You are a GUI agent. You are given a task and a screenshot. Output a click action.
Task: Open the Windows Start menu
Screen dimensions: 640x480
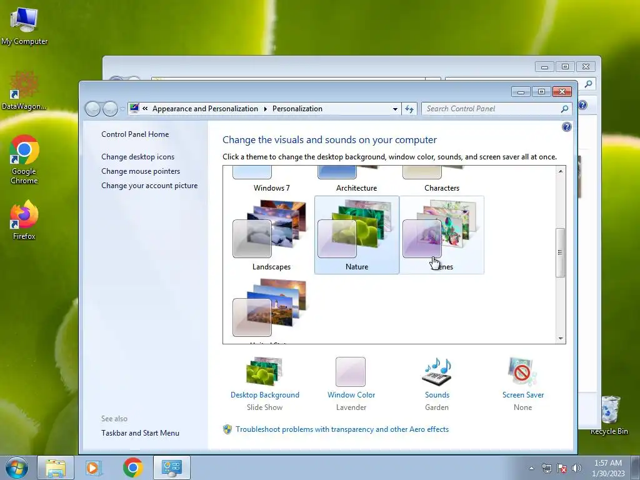[17, 467]
